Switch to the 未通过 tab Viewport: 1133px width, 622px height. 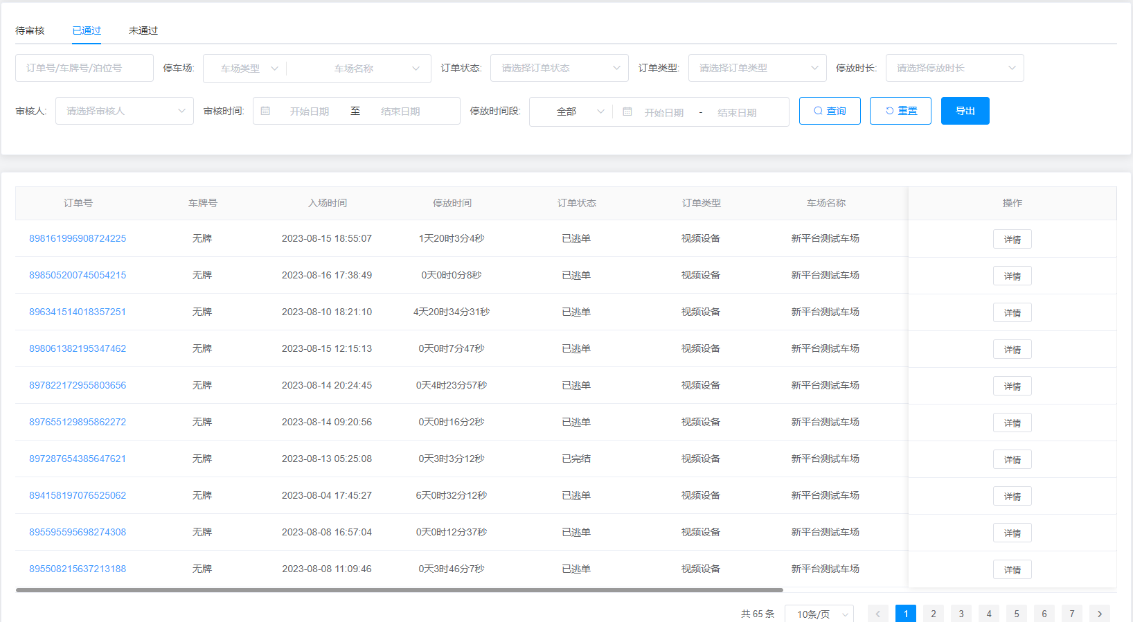click(143, 30)
